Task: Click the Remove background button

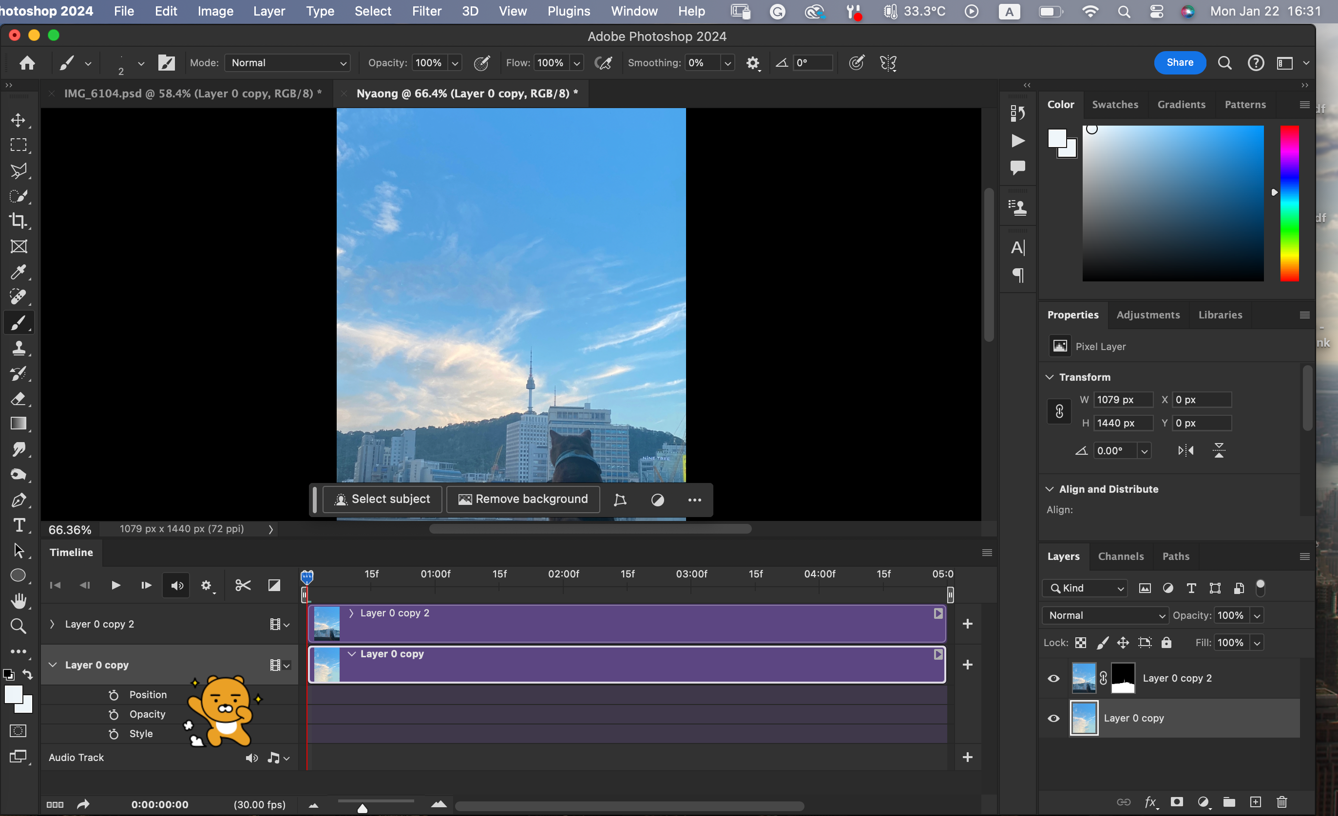Action: [523, 499]
